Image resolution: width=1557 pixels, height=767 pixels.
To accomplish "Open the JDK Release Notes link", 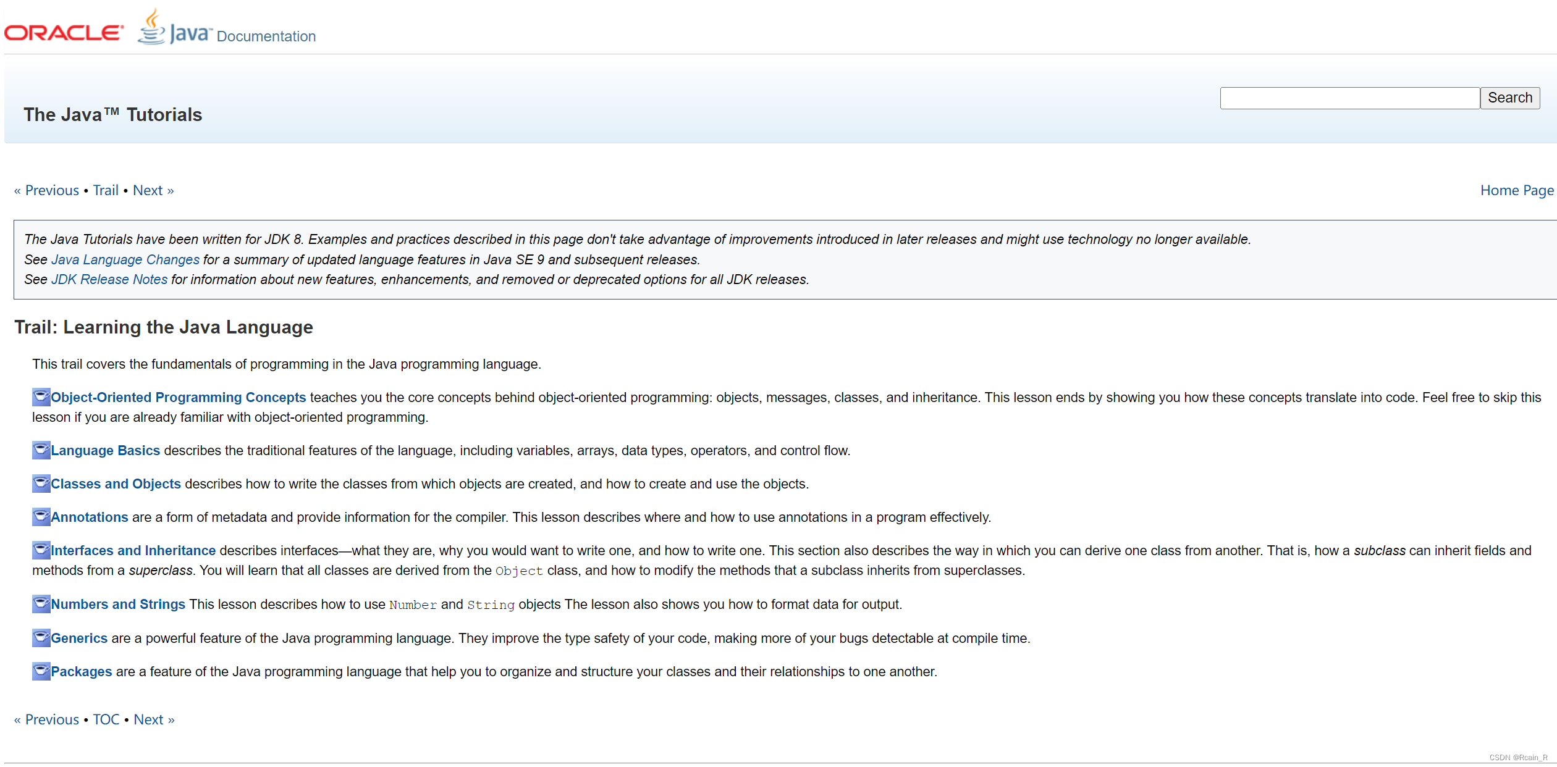I will [109, 279].
